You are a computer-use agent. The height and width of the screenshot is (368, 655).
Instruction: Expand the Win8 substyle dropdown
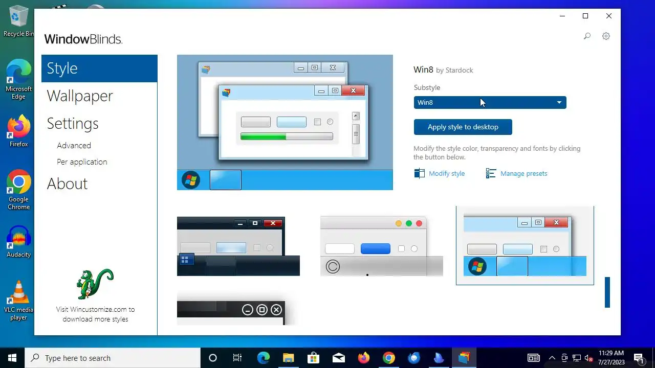pos(490,102)
